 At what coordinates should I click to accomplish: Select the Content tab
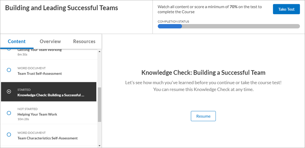pos(17,41)
